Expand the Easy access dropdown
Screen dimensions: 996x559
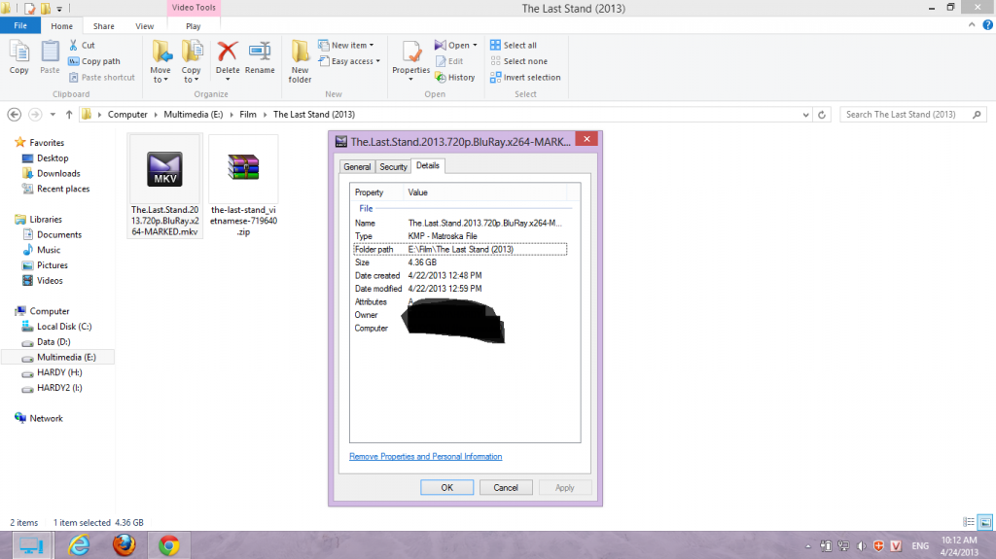click(x=349, y=61)
